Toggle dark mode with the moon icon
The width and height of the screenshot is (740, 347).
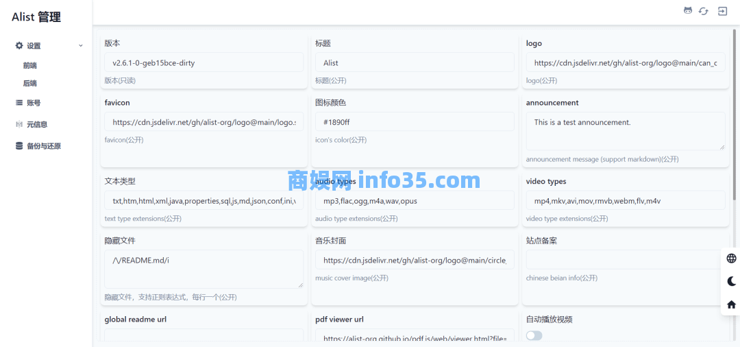point(731,281)
